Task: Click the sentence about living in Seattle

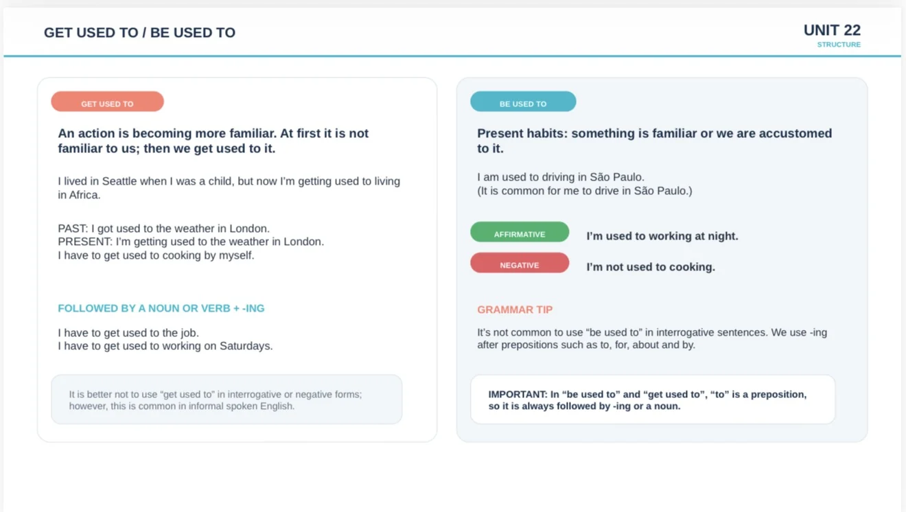Action: (229, 188)
